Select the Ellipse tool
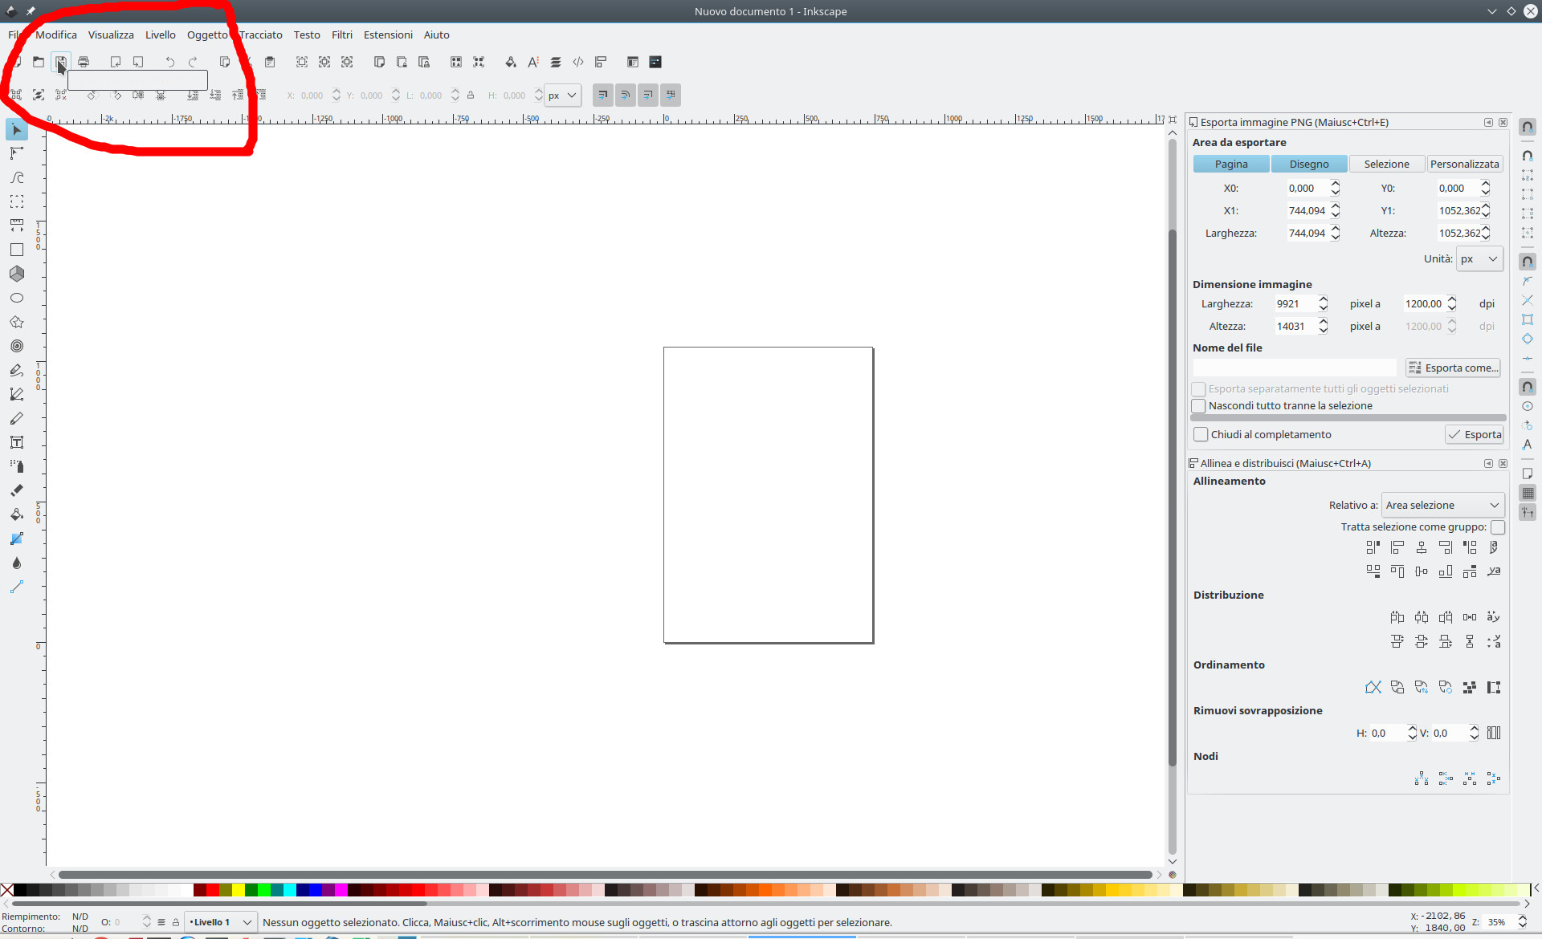The image size is (1542, 939). (16, 298)
